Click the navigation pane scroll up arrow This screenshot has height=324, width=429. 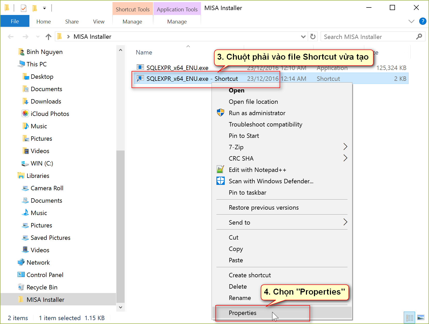[120, 50]
